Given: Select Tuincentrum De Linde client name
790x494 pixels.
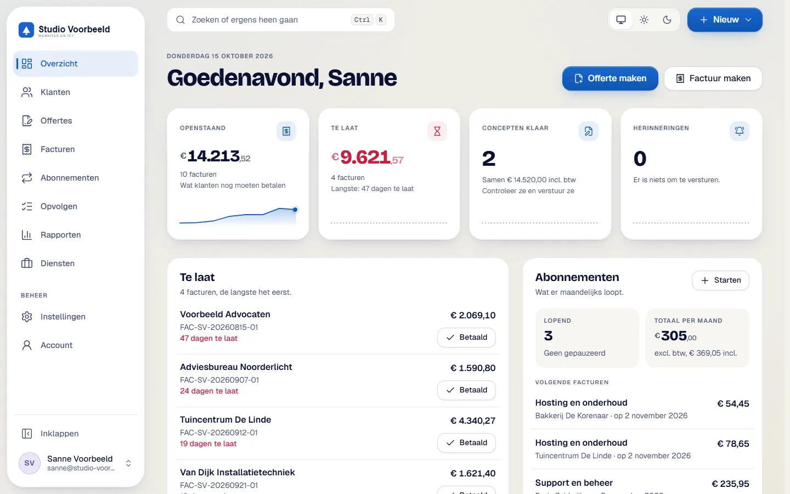Looking at the screenshot, I should click(x=225, y=420).
